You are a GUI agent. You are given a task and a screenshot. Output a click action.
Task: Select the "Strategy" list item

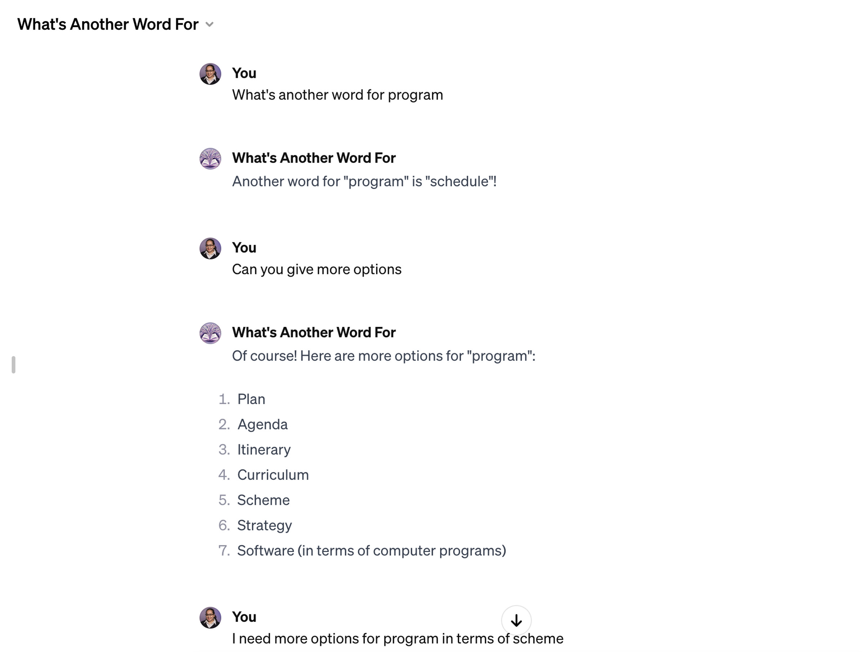(264, 525)
